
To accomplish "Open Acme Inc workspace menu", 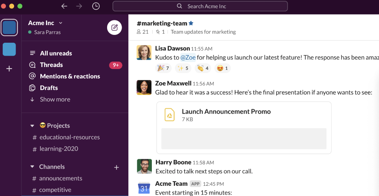I will (x=45, y=23).
